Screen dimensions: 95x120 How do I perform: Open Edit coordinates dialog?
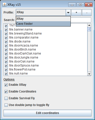point(47,113)
